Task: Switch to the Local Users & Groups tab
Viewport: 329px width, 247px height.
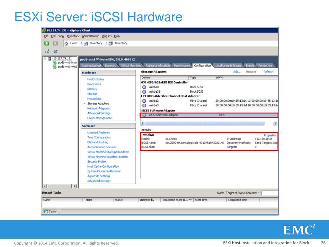Action: 228,66
